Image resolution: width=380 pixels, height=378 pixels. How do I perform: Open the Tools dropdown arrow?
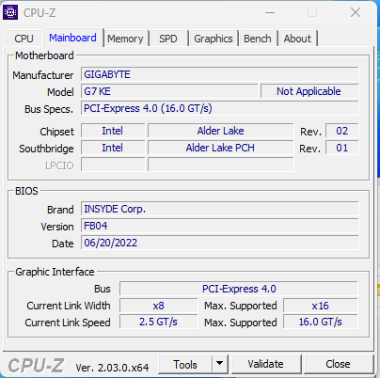(220, 364)
